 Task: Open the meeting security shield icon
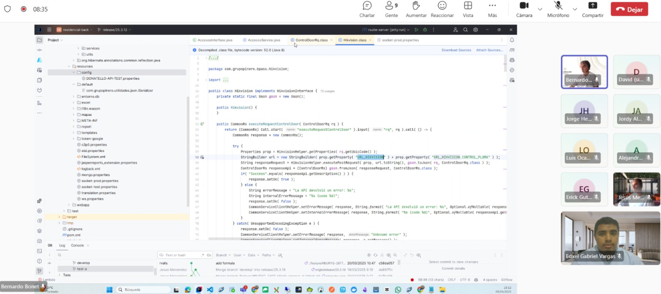point(7,9)
